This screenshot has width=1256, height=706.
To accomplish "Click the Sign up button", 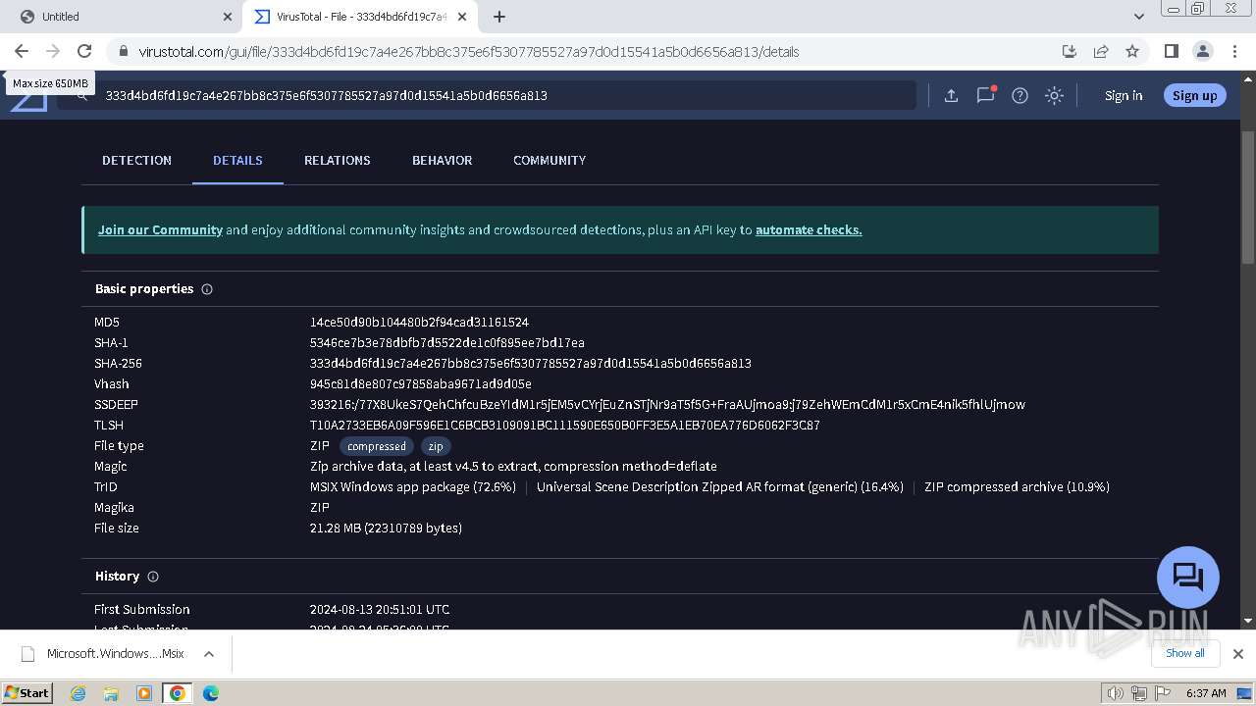I will coord(1194,95).
